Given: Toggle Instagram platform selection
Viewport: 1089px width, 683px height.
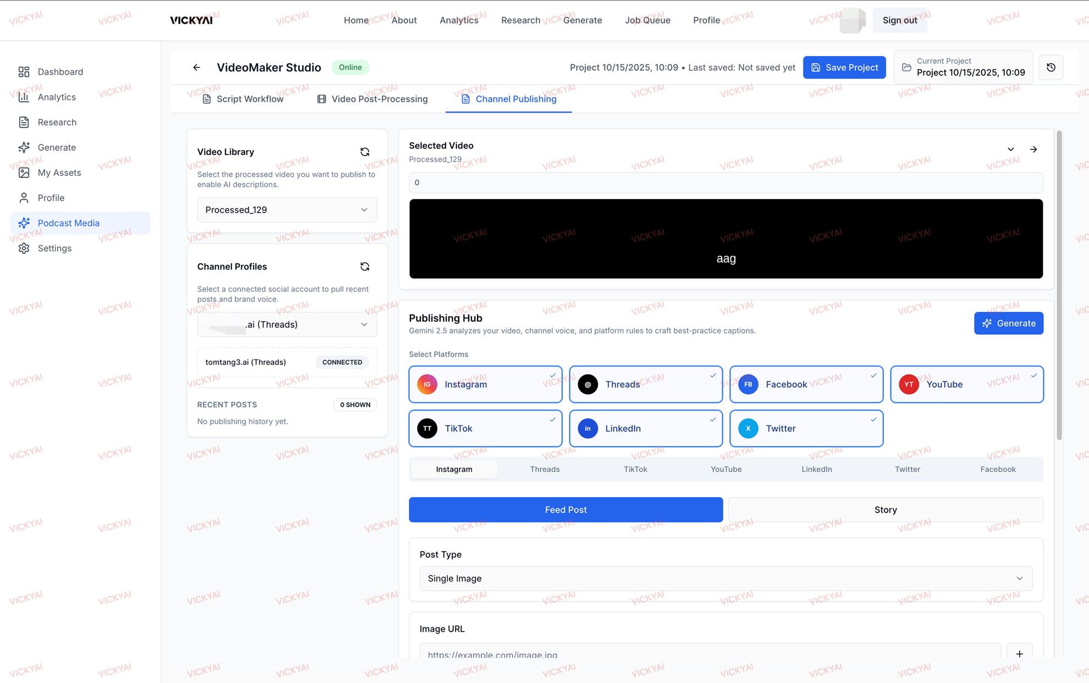Looking at the screenshot, I should point(485,384).
